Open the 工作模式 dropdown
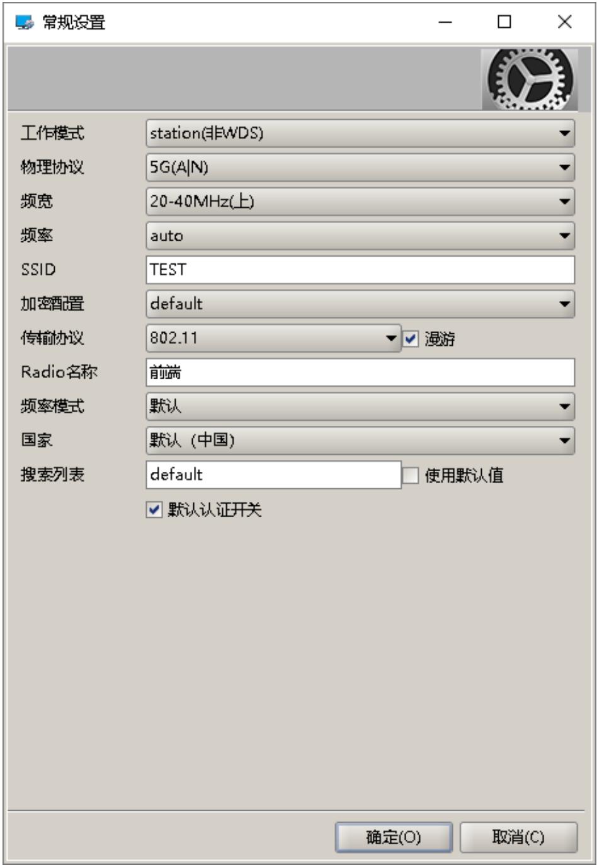Image resolution: width=597 pixels, height=865 pixels. click(x=360, y=133)
